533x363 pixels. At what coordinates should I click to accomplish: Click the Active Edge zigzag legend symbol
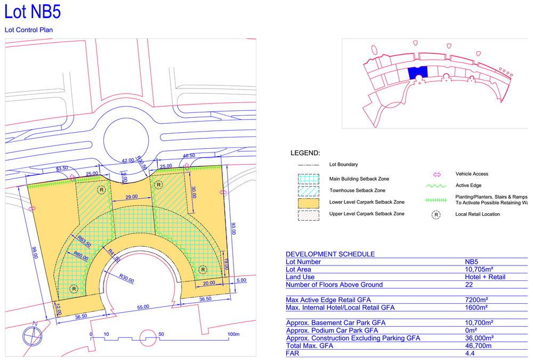437,186
